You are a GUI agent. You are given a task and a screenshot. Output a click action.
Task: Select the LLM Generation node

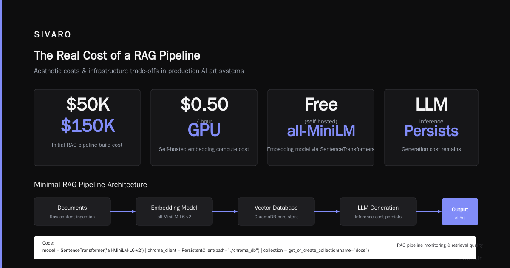378,211
